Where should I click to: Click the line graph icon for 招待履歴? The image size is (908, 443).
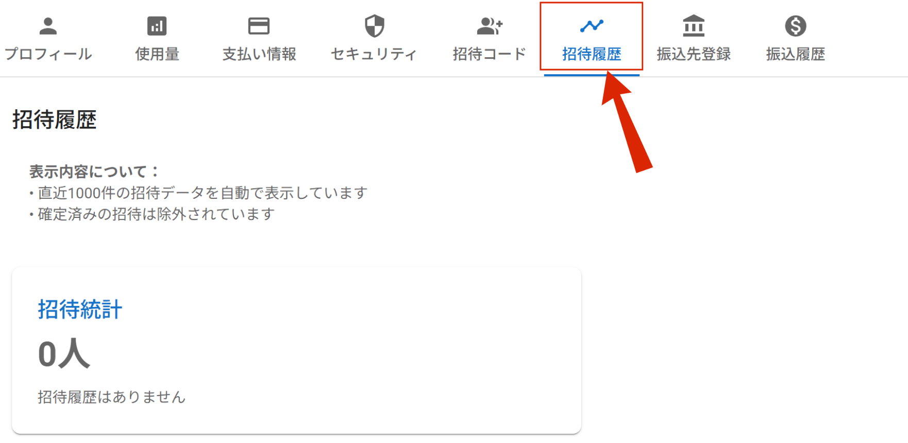click(x=591, y=26)
